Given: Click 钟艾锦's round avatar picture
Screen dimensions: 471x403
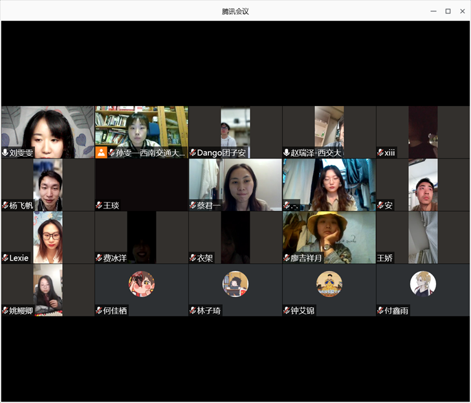Looking at the screenshot, I should [x=329, y=284].
